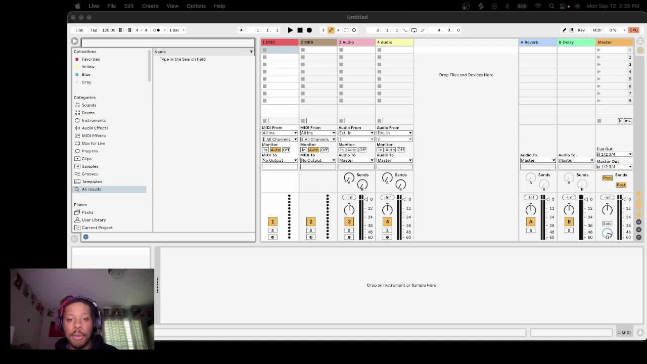The width and height of the screenshot is (647, 364).
Task: Switch on Key Map Mode
Action: (581, 30)
